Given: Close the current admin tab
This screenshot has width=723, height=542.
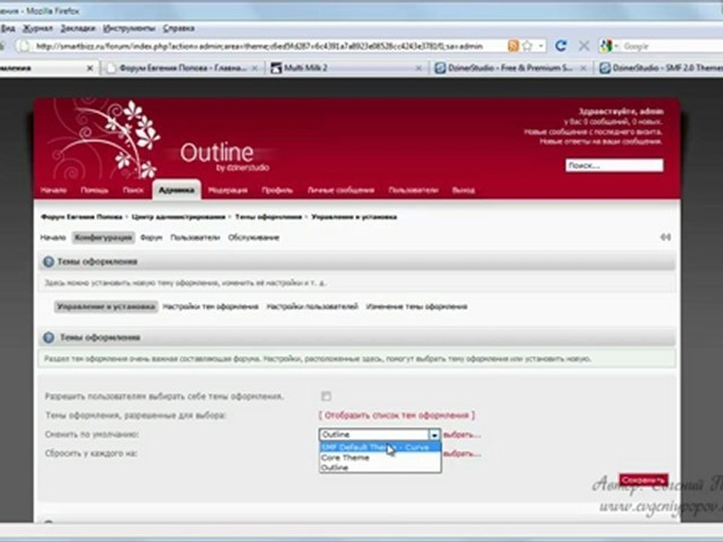Looking at the screenshot, I should click(90, 69).
